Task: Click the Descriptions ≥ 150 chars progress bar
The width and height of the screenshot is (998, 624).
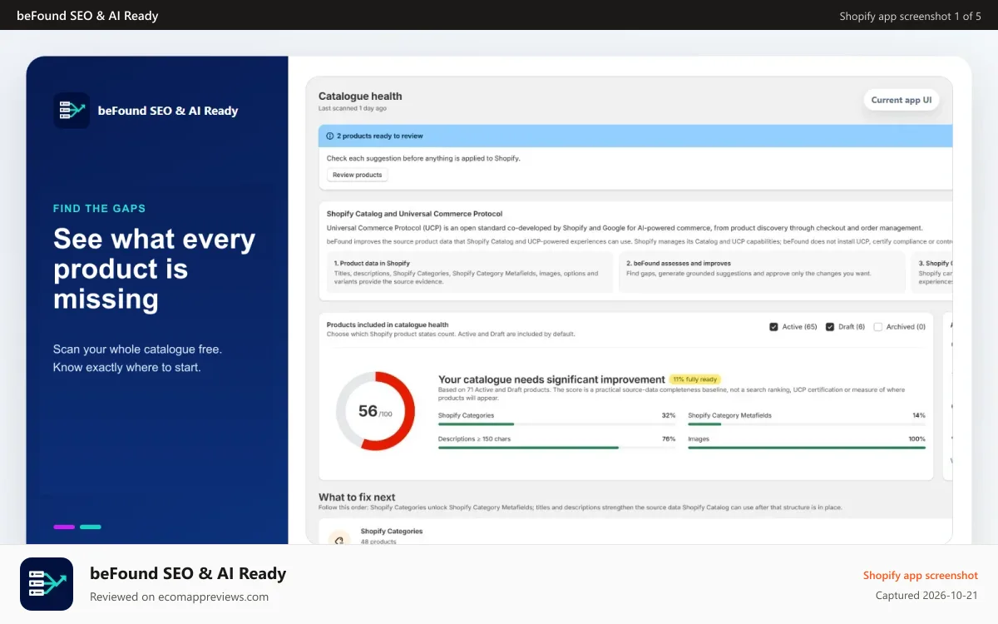Action: click(x=556, y=448)
